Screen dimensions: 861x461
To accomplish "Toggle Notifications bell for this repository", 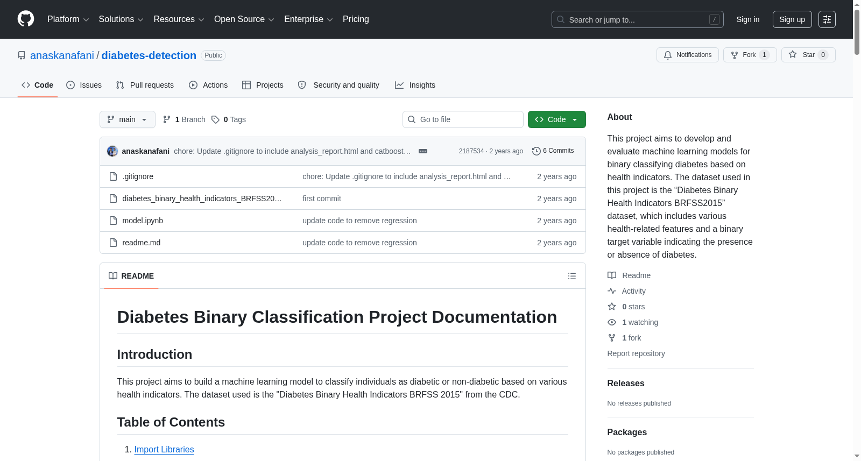I will click(x=687, y=55).
